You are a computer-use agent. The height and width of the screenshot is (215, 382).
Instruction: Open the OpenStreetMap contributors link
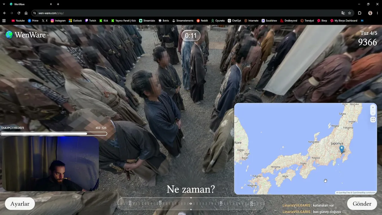pos(363,193)
